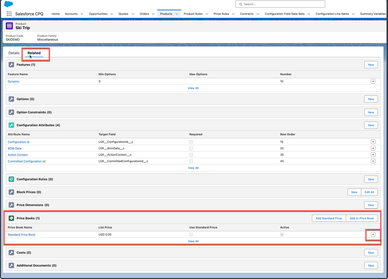Open row actions for Committed Configuration Id
This screenshot has height=279, width=388.
point(373,161)
